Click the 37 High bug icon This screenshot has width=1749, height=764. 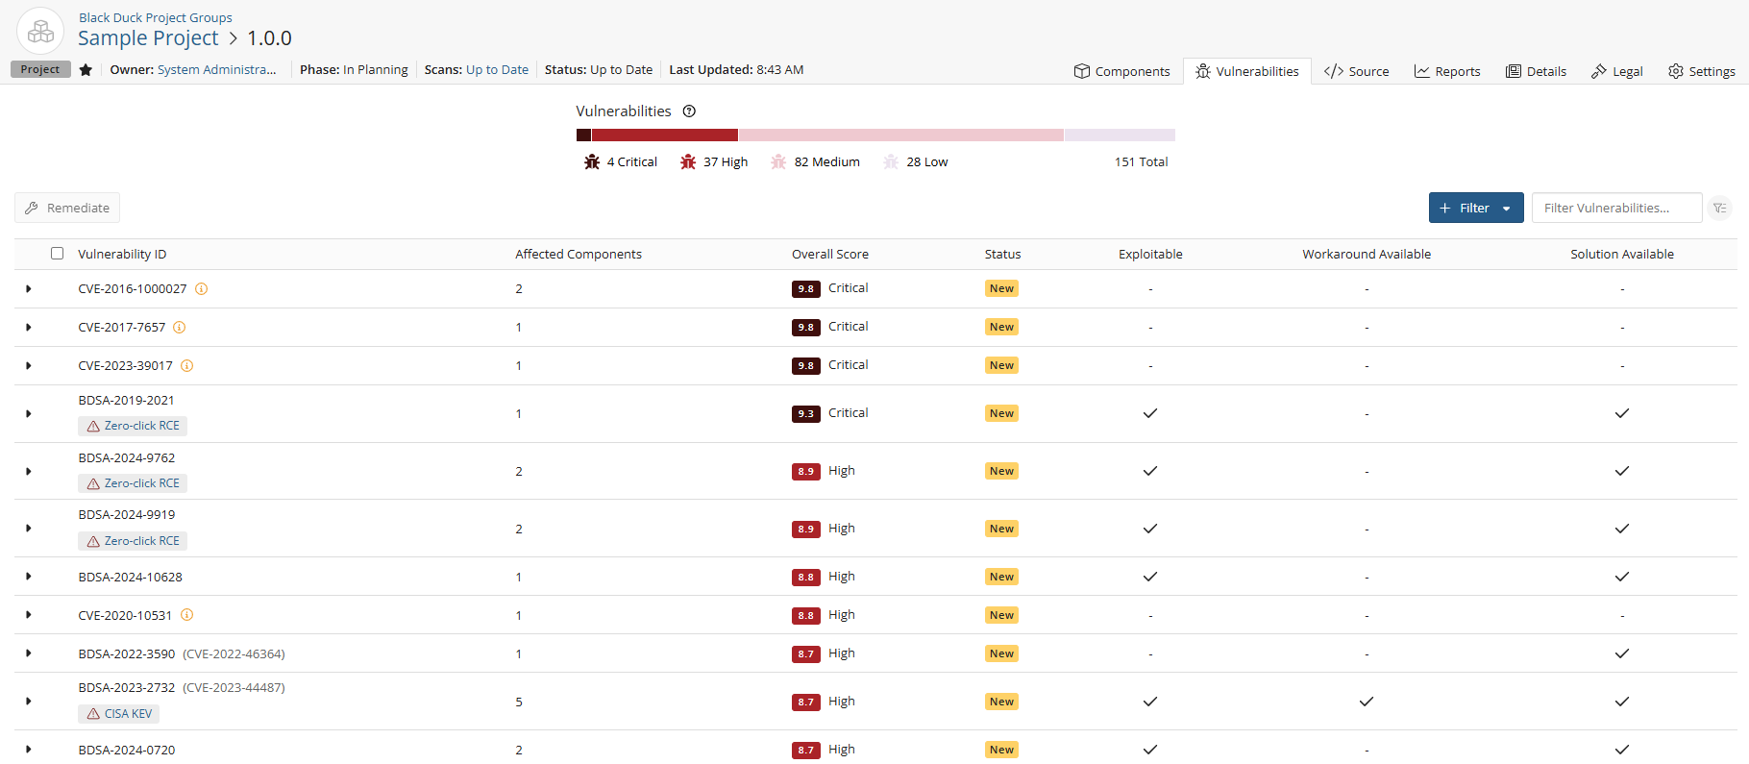(688, 162)
